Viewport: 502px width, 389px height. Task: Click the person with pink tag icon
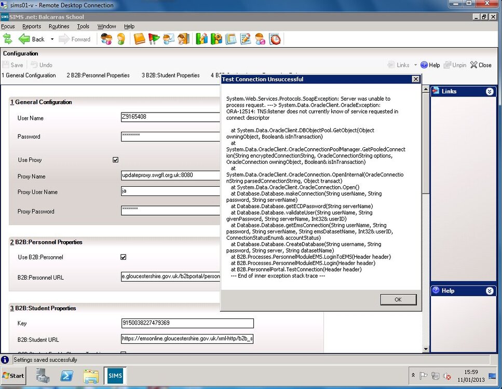[260, 39]
